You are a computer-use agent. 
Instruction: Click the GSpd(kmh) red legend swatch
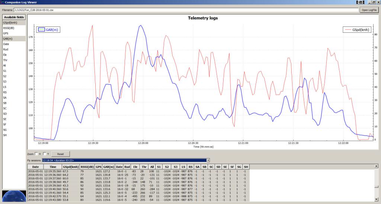click(x=348, y=30)
